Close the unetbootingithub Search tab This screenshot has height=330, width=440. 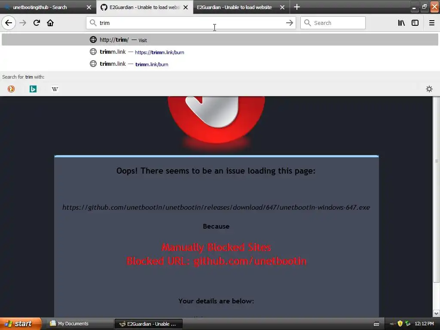[x=89, y=7]
